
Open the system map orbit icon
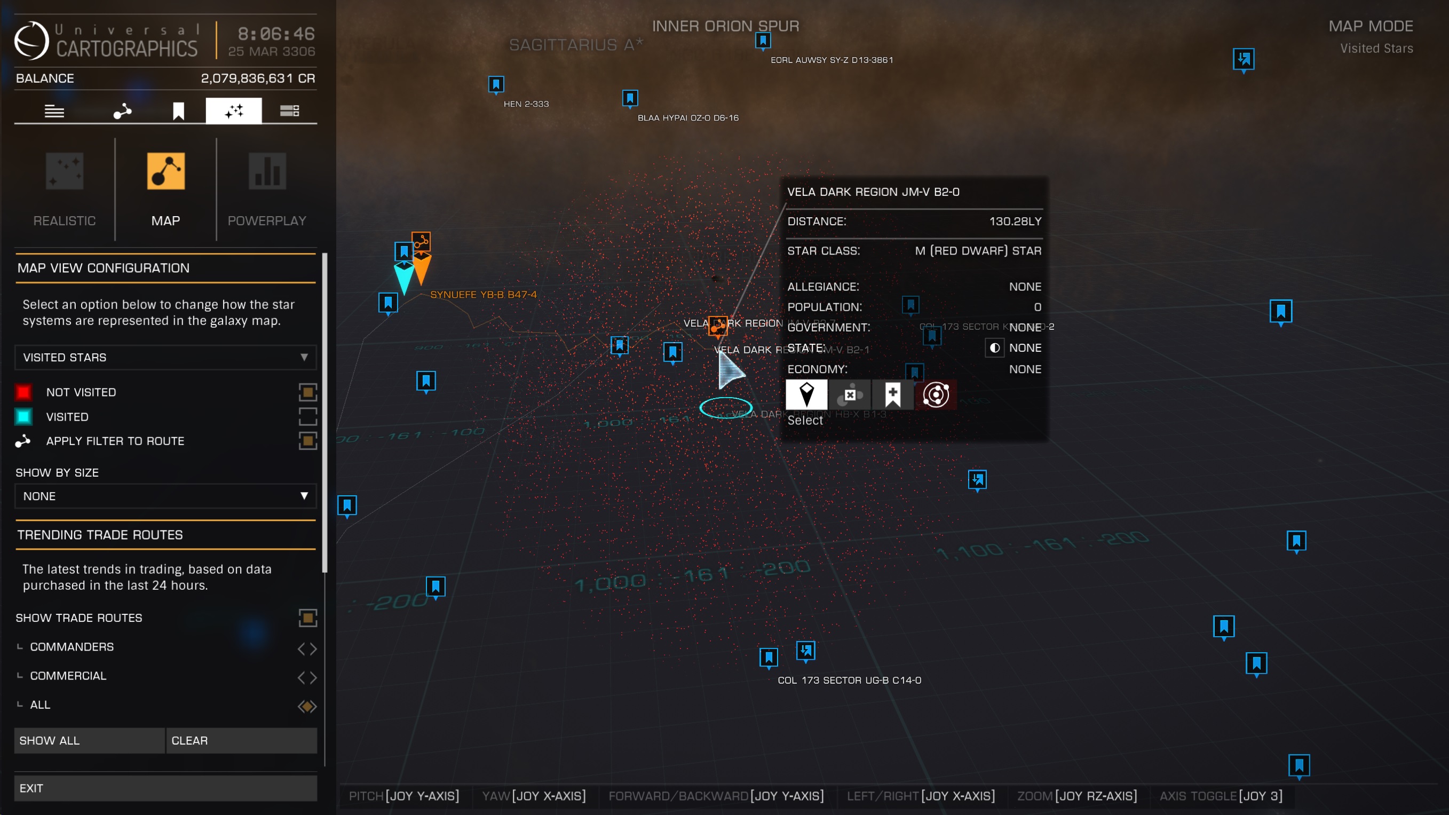936,394
